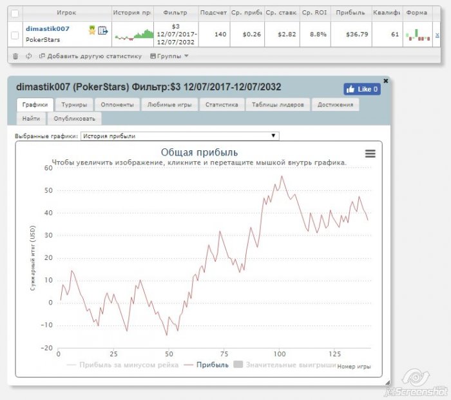Expand the Группы dropdown menu
This screenshot has height=400, width=451.
pos(169,56)
